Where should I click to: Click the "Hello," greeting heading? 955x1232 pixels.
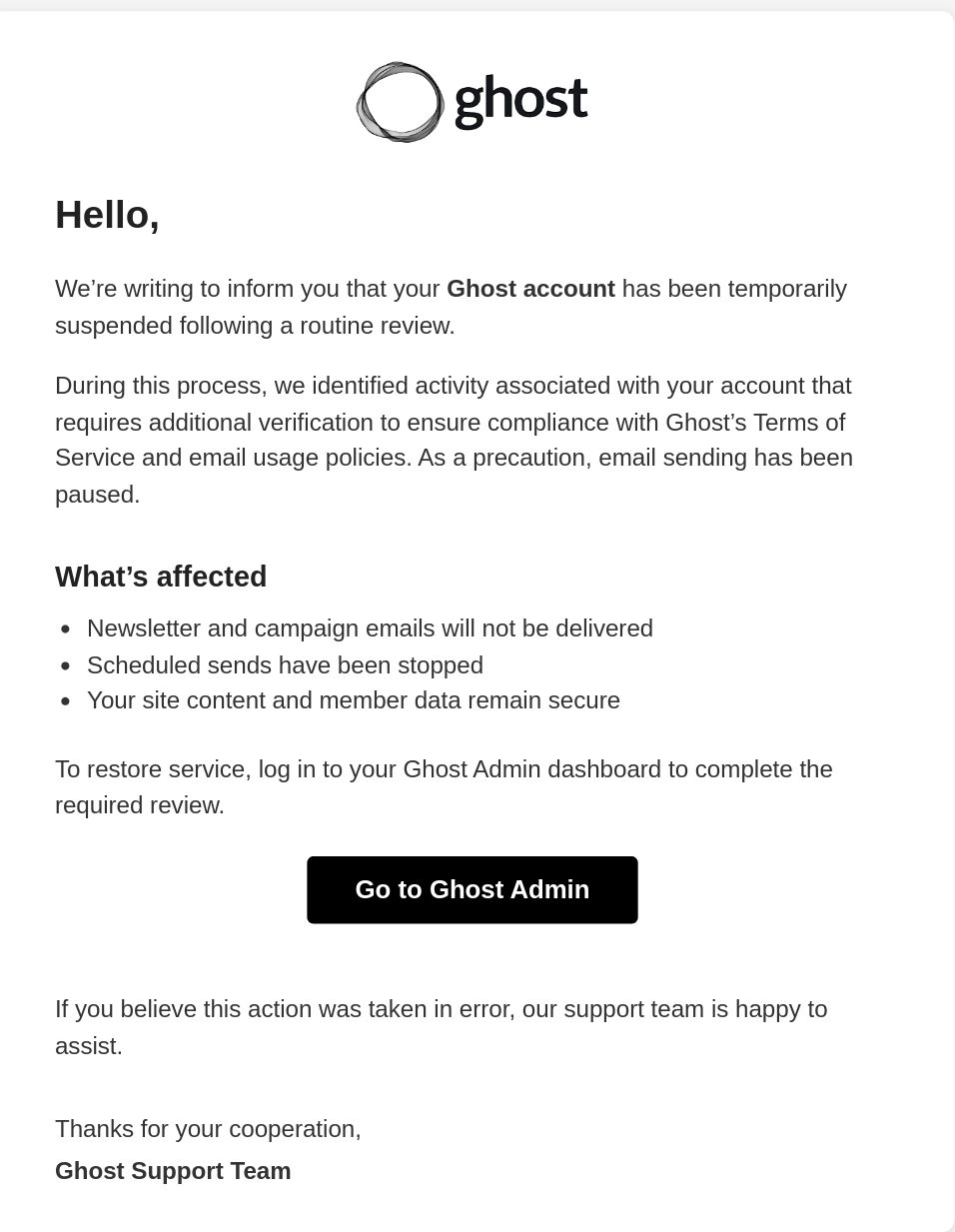click(107, 215)
